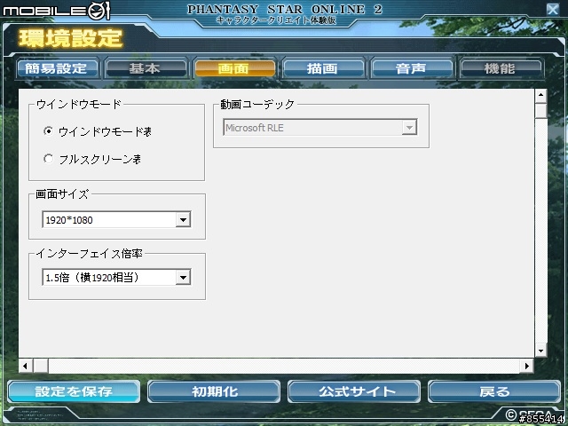Image resolution: width=568 pixels, height=426 pixels.
Task: Expand the インターフェイス倍率 dropdown
Action: coord(183,278)
